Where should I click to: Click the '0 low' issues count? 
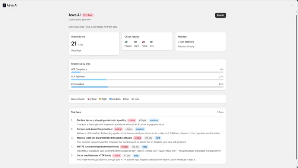point(126,99)
